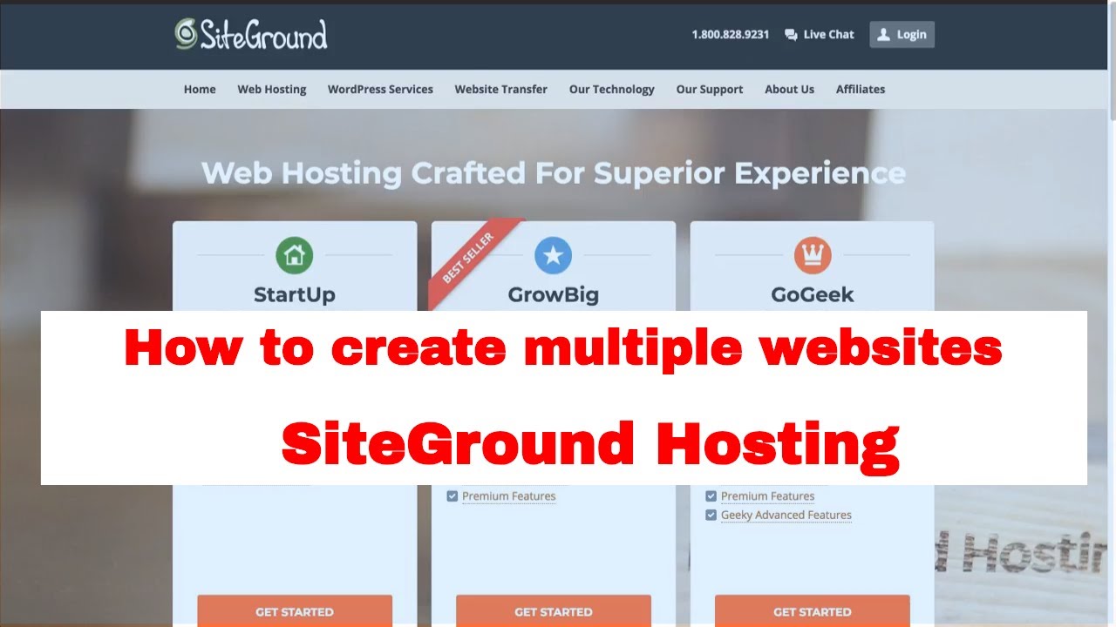Open the Our Support menu
This screenshot has width=1116, height=627.
point(710,89)
